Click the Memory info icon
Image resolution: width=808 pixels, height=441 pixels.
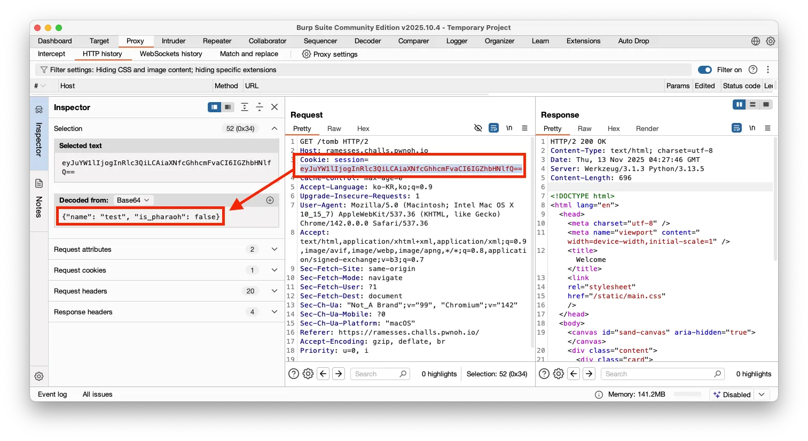pyautogui.click(x=599, y=394)
